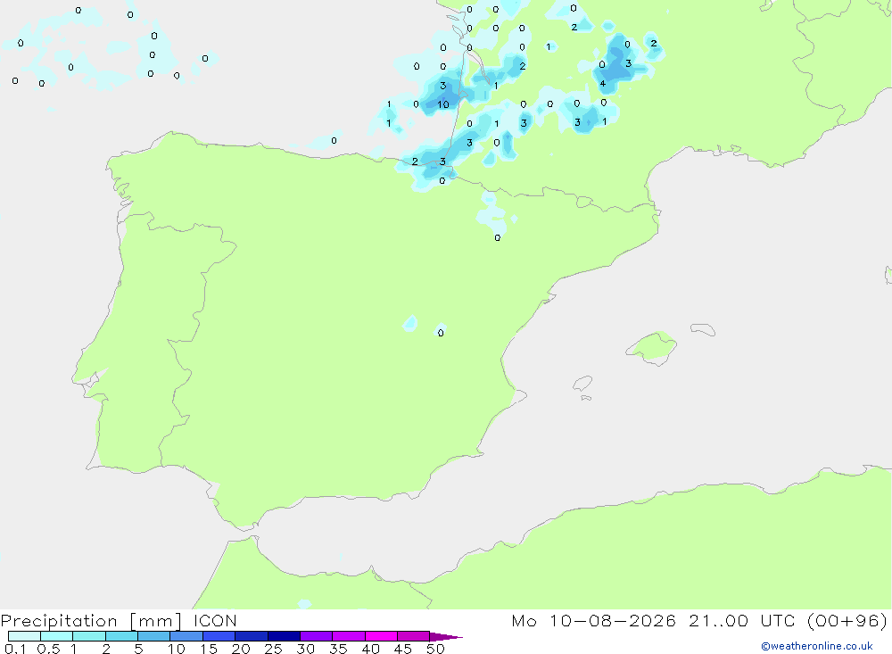The height and width of the screenshot is (654, 892).
Task: Click the green Mallorca island on the map
Action: 652,346
